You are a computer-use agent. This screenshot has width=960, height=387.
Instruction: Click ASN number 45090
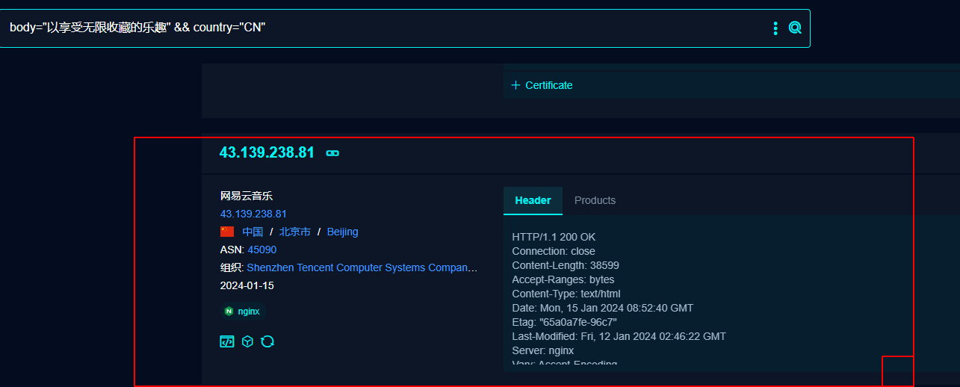[x=262, y=250]
